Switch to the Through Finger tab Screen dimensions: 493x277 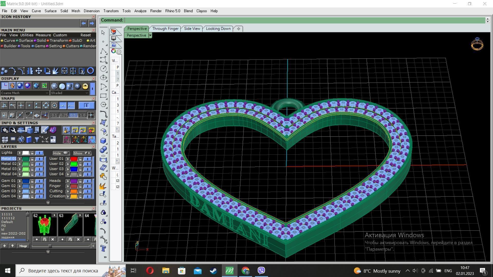(165, 29)
